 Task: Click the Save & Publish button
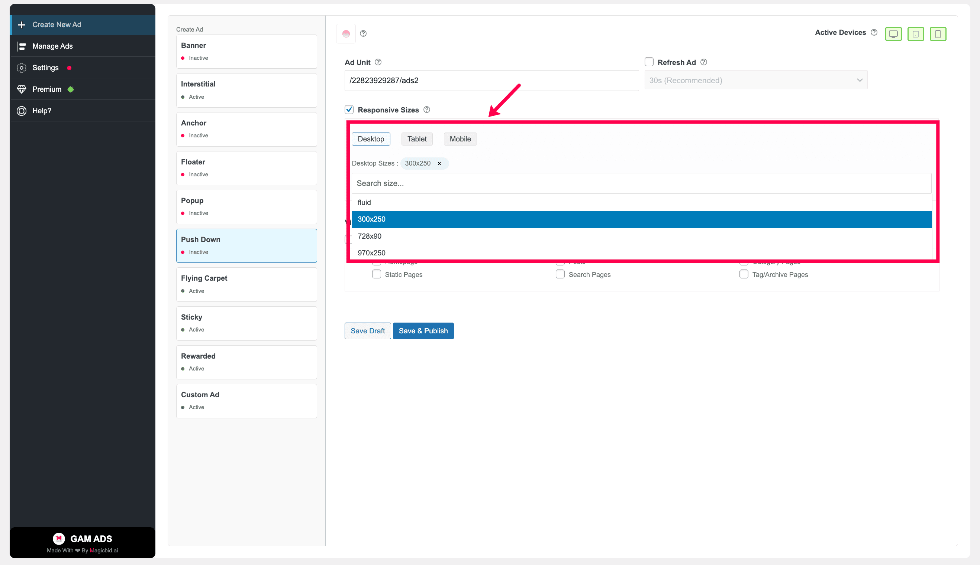(x=423, y=331)
